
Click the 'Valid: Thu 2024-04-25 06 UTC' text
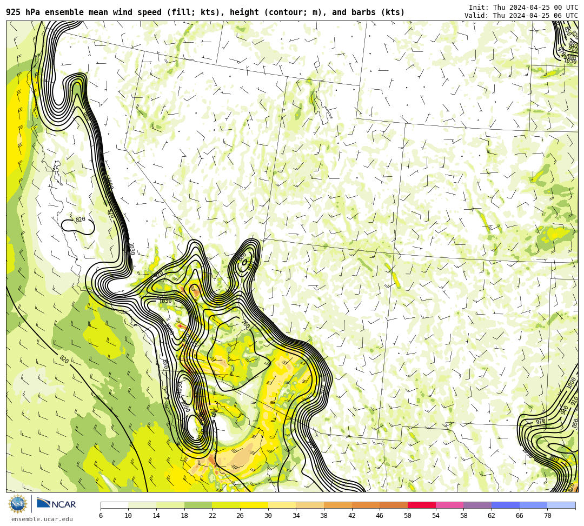pos(521,16)
